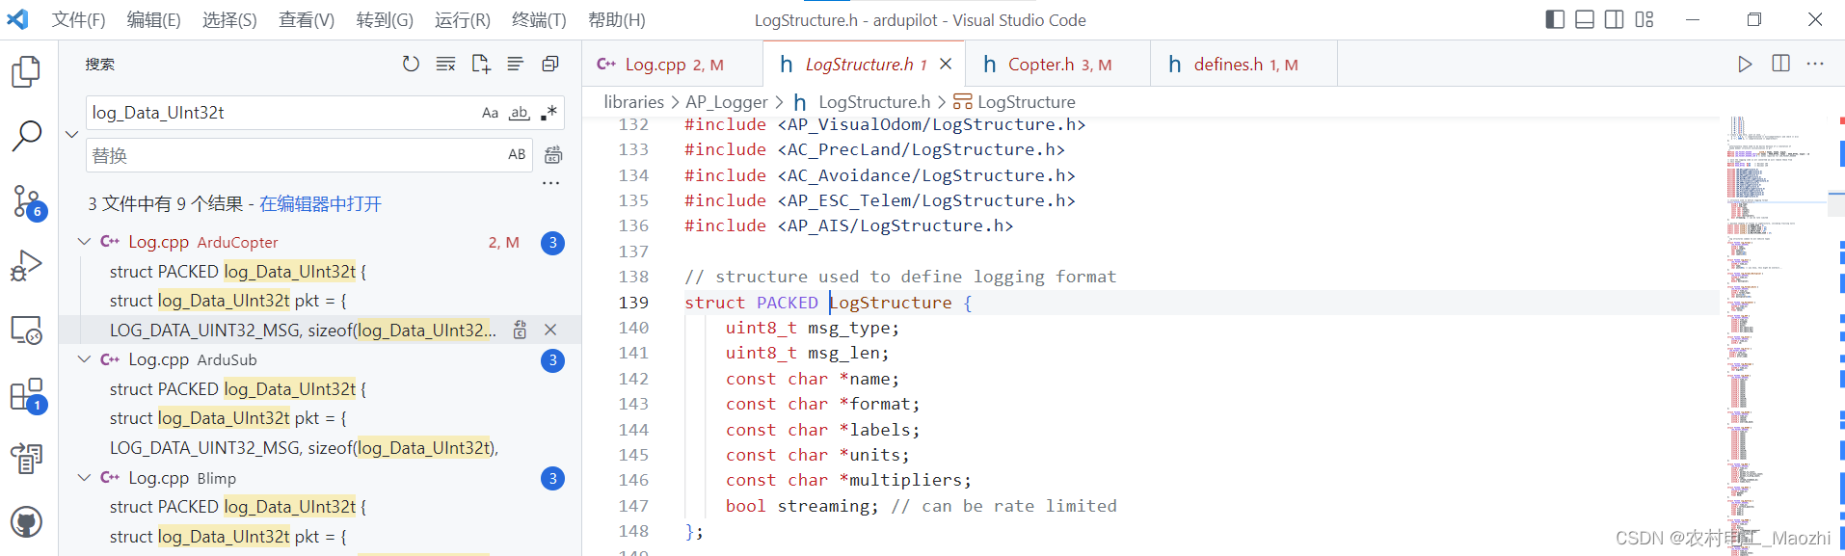
Task: Run the current file play button
Action: (1745, 64)
